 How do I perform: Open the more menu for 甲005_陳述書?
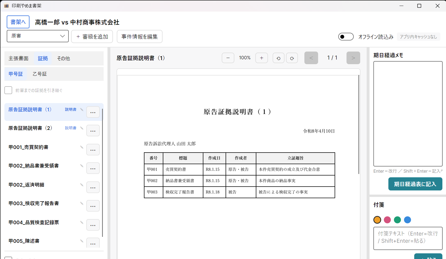[93, 243]
